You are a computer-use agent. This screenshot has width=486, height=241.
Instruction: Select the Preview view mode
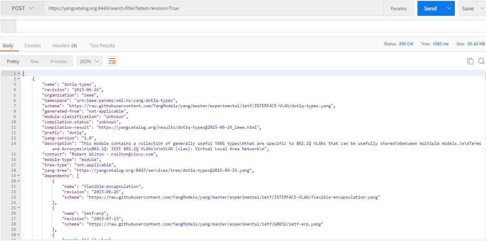tap(58, 61)
